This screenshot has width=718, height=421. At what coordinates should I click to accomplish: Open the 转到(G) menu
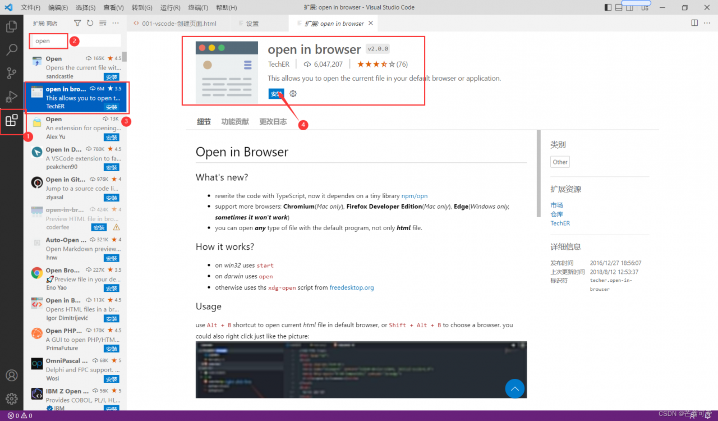click(142, 8)
